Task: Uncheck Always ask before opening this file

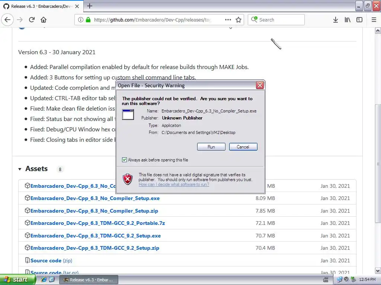Action: tap(124, 160)
